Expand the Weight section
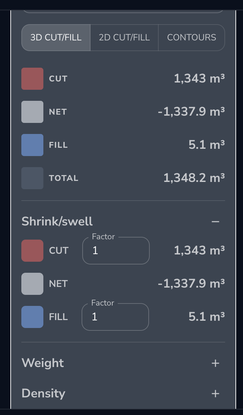The width and height of the screenshot is (243, 415). [x=215, y=363]
